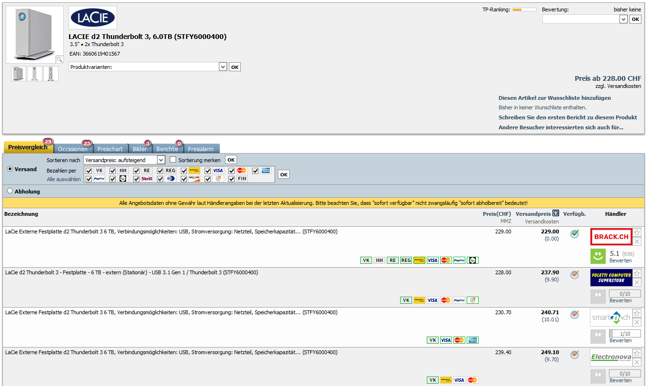Click the second small product thumbnail
The image size is (649, 386).
coord(35,74)
